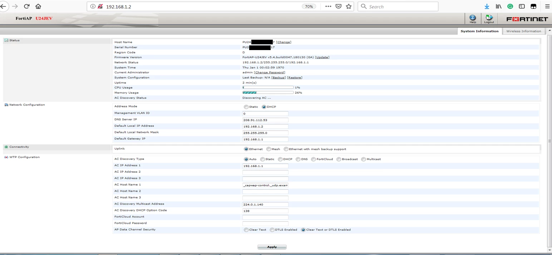Set AC Discovery Type to Static
This screenshot has width=552, height=255.
[x=262, y=159]
